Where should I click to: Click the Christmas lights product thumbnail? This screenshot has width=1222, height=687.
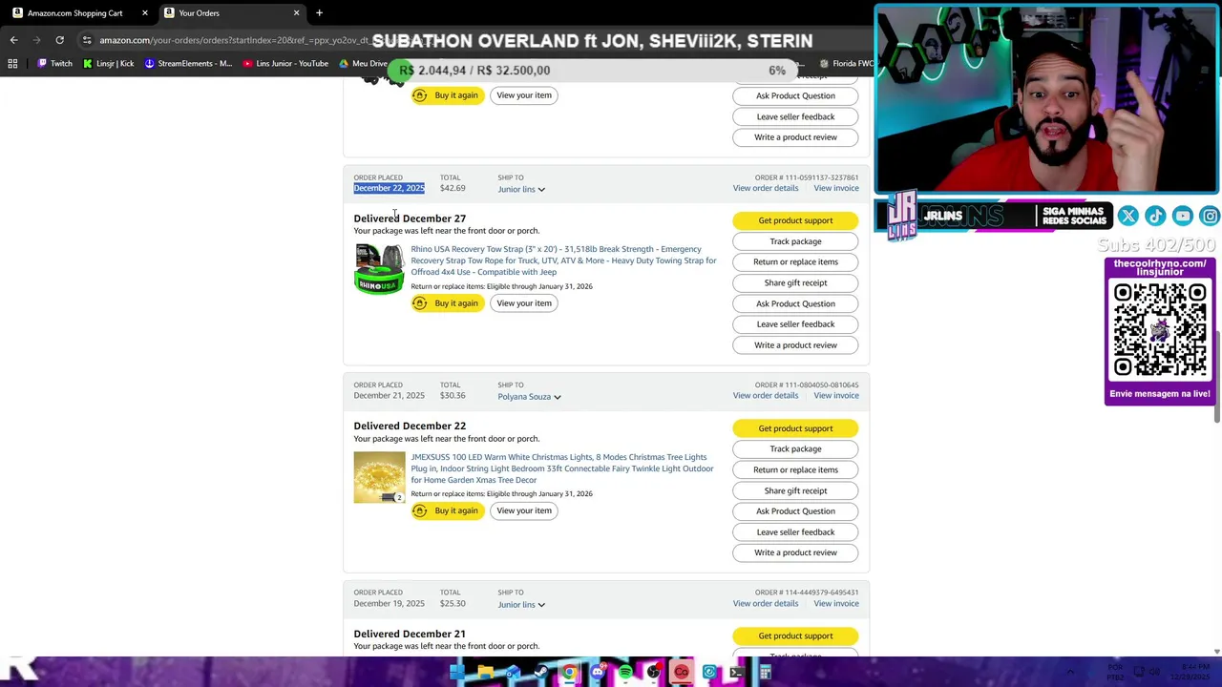coord(379,477)
